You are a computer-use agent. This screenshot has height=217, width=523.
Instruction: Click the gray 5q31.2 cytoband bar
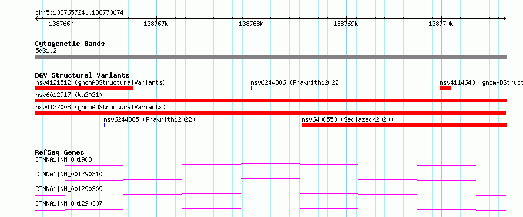270,57
